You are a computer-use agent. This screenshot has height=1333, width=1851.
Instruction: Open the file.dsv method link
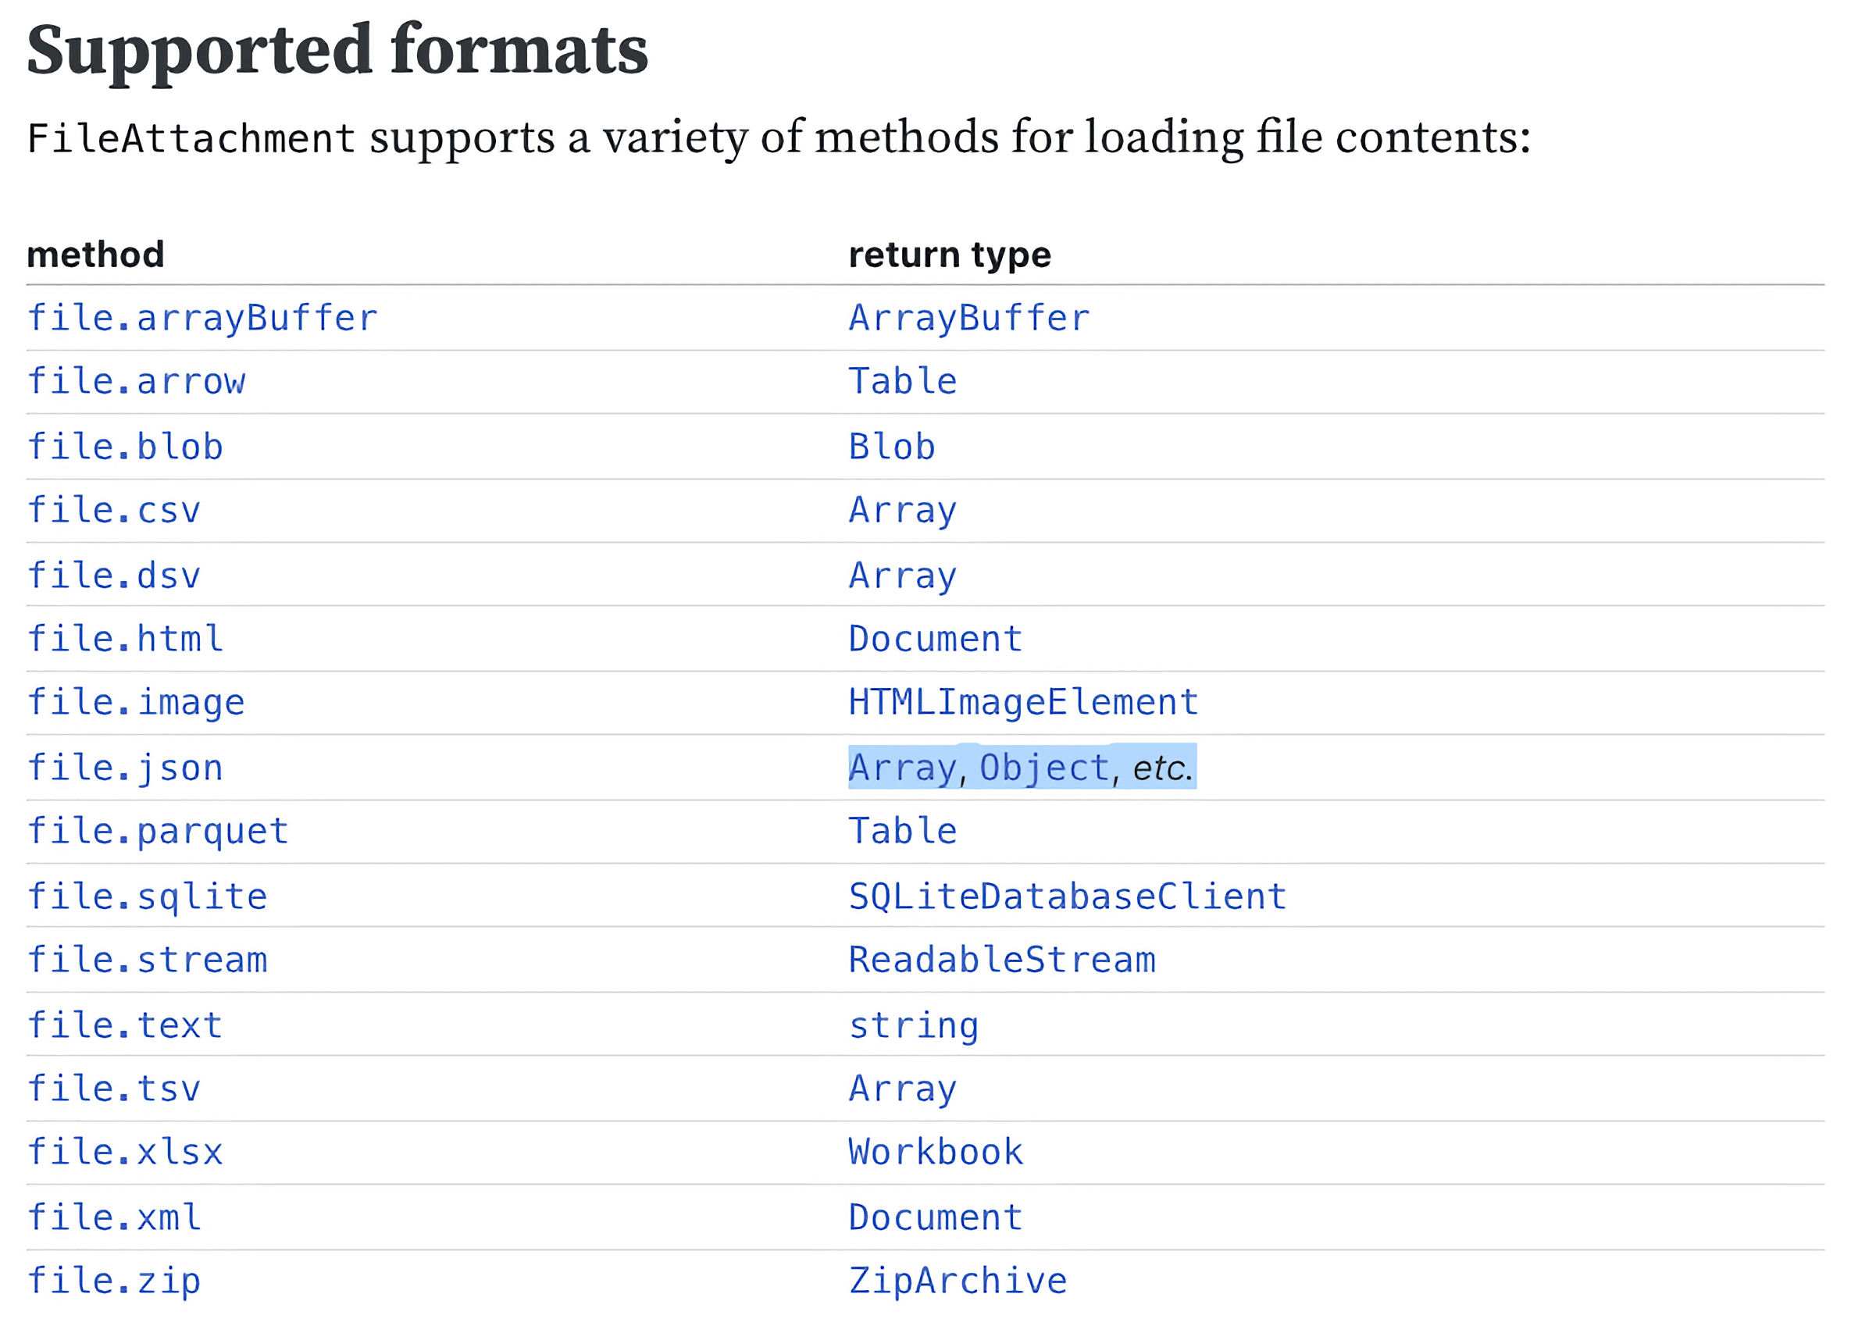(x=113, y=576)
